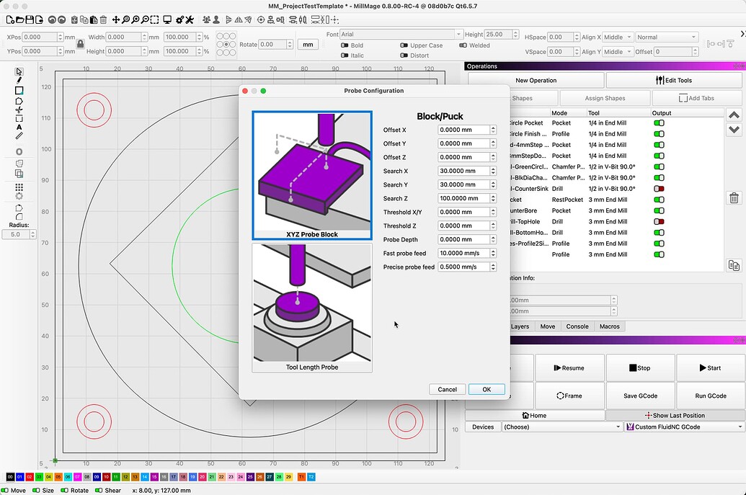Open the settings gears icon in top toolbar
Viewport: 746px width, 495px height.
click(180, 19)
